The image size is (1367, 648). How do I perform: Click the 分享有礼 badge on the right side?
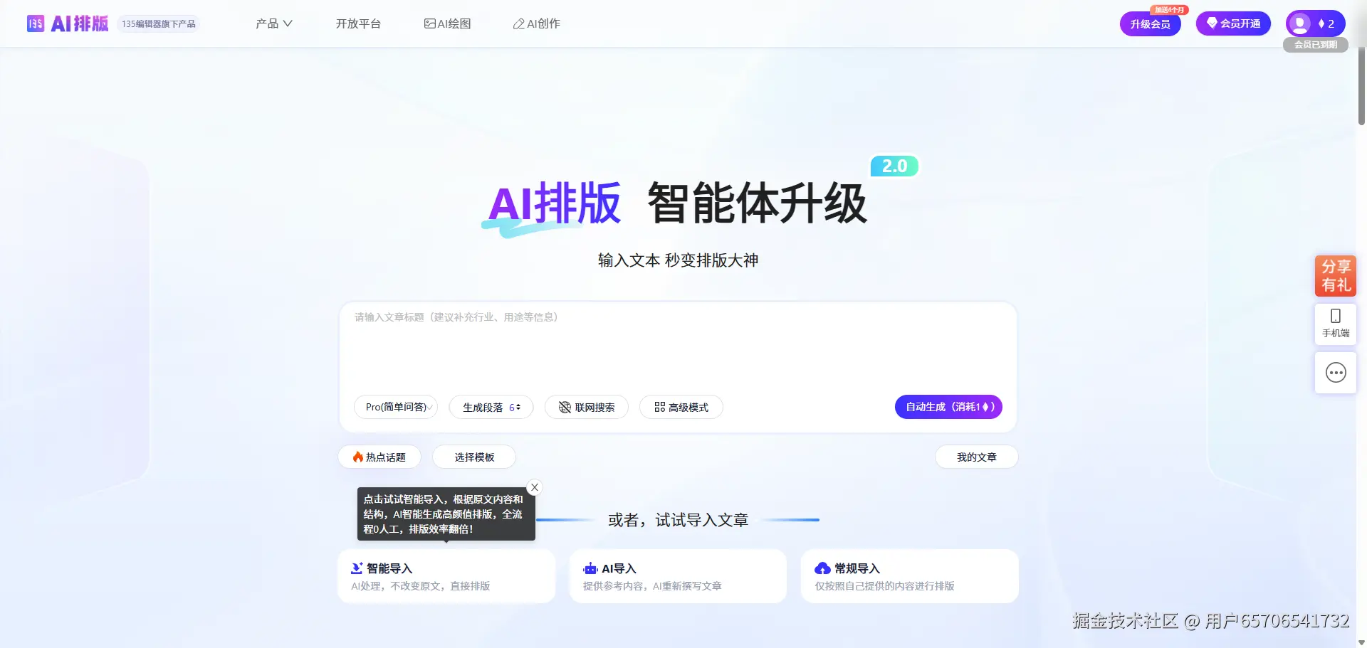click(x=1336, y=276)
